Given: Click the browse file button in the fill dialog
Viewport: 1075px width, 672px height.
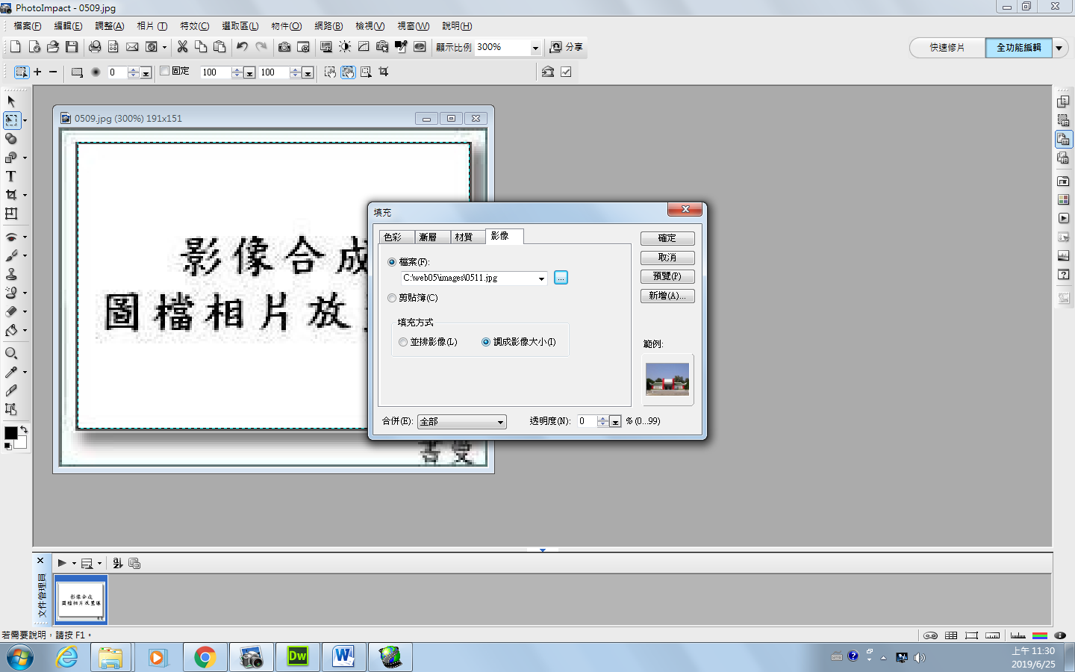Looking at the screenshot, I should tap(561, 278).
